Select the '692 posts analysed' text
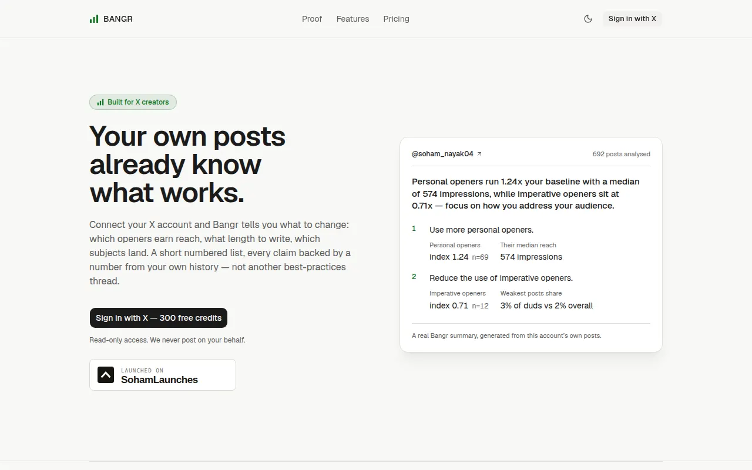The width and height of the screenshot is (752, 470). point(622,154)
